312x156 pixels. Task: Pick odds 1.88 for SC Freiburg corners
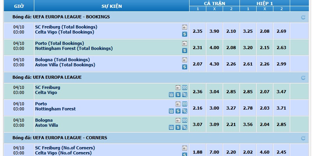[x=198, y=152]
